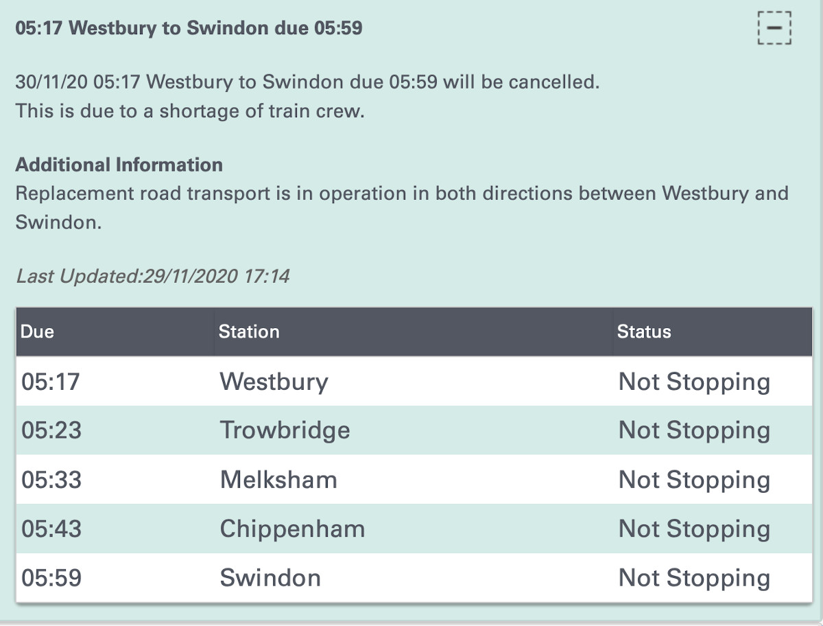Image resolution: width=823 pixels, height=626 pixels.
Task: Collapse the Westbury to Swindon panel
Action: (x=774, y=28)
